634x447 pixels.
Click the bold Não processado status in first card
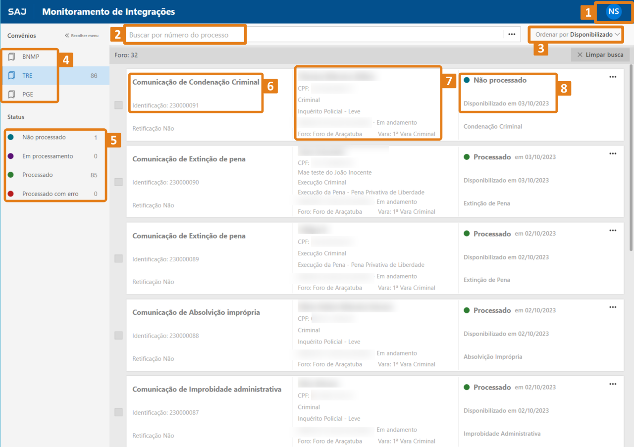(500, 80)
